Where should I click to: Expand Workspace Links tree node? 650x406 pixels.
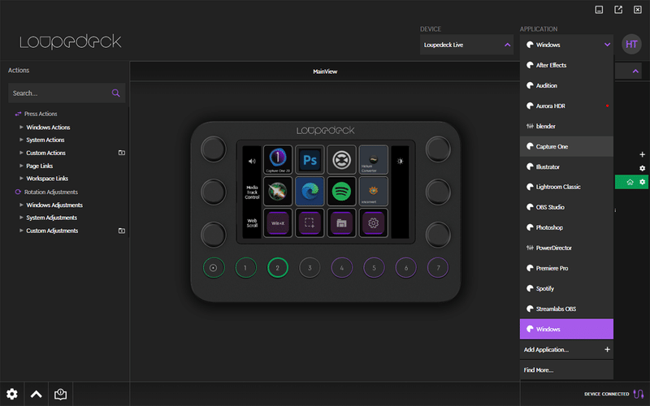[x=21, y=179]
